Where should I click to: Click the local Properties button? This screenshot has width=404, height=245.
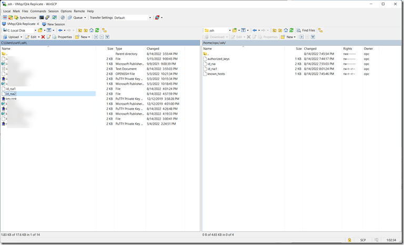click(62, 37)
